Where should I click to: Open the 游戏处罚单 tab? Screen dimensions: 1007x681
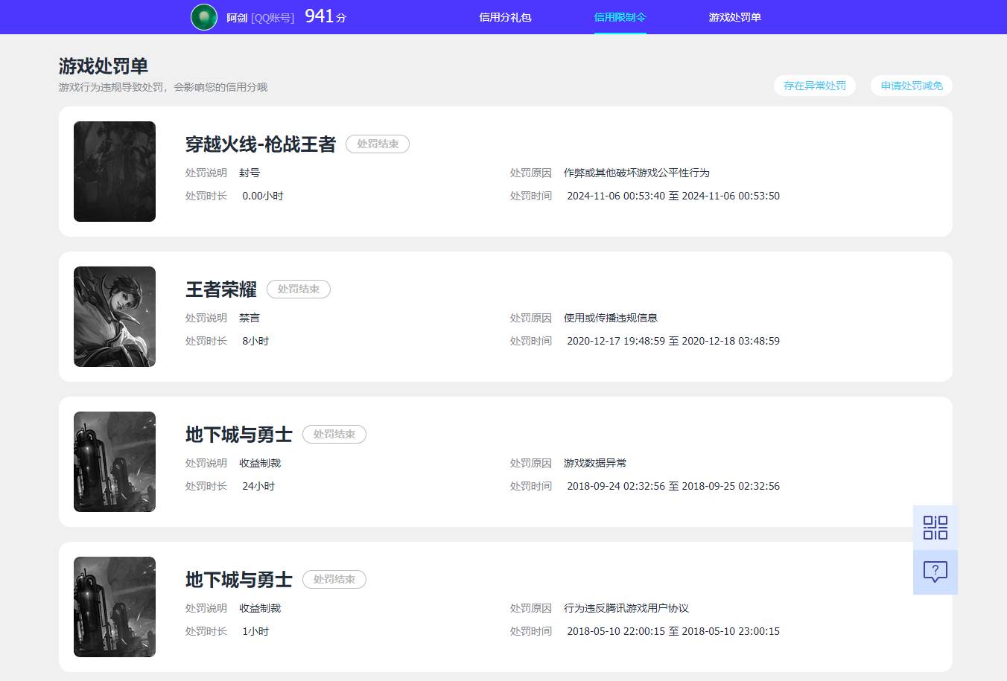pos(735,16)
